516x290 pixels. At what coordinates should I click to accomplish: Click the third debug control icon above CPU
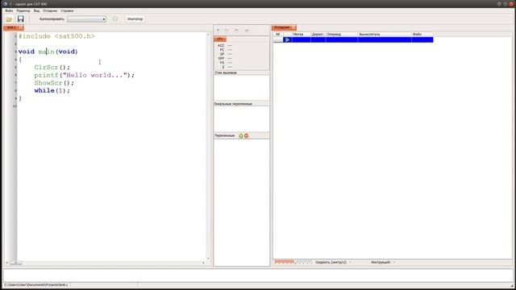click(x=236, y=30)
